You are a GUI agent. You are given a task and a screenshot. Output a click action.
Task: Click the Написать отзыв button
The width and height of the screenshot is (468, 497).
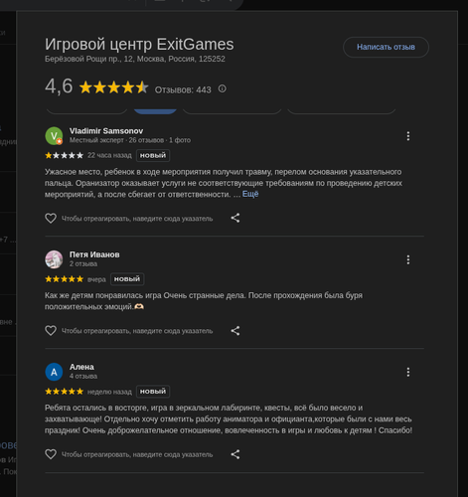(386, 47)
